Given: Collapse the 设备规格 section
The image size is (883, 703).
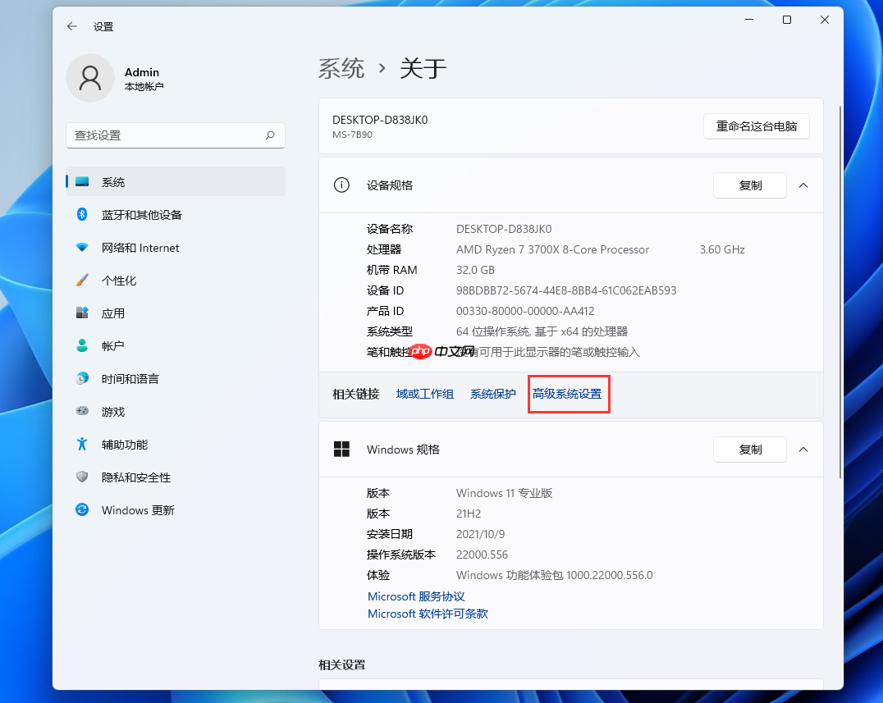Looking at the screenshot, I should tap(803, 185).
